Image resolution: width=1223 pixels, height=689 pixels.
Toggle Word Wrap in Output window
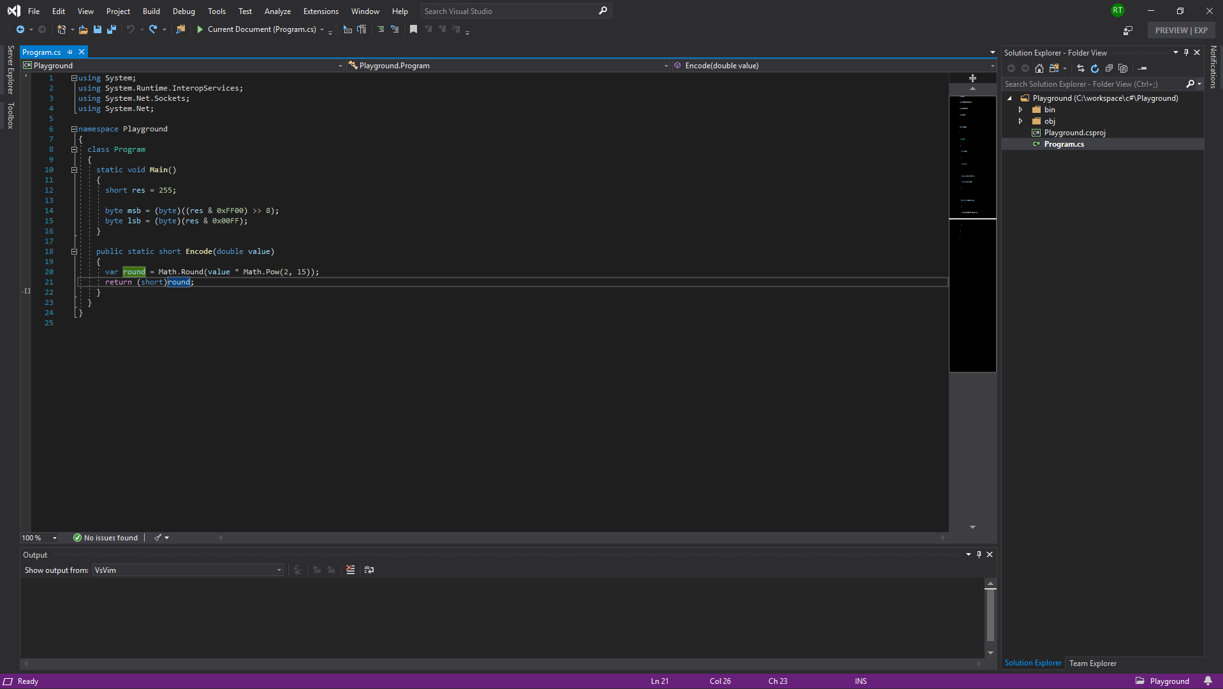point(369,570)
